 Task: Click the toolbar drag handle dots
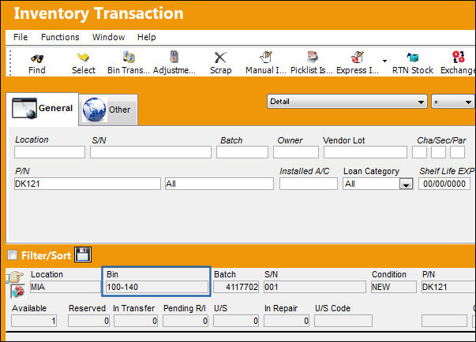[10, 63]
